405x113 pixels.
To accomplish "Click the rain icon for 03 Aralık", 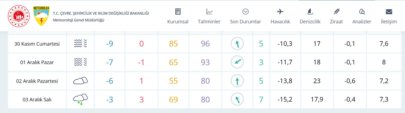I will pyautogui.click(x=80, y=99).
